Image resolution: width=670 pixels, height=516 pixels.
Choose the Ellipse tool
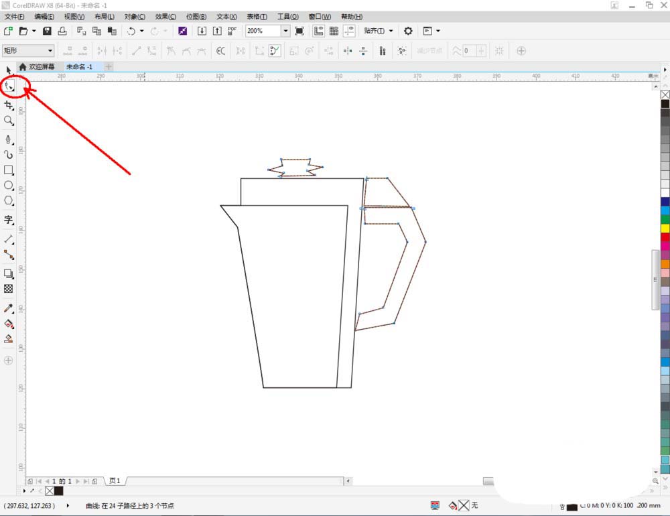(9, 185)
